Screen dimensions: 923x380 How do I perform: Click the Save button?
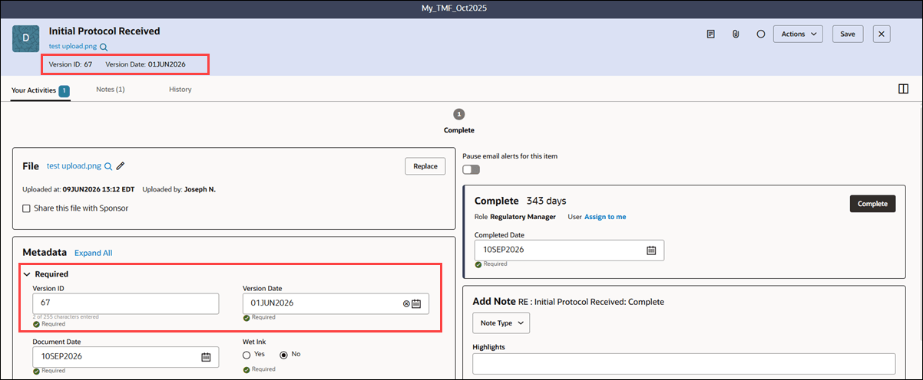pos(848,34)
